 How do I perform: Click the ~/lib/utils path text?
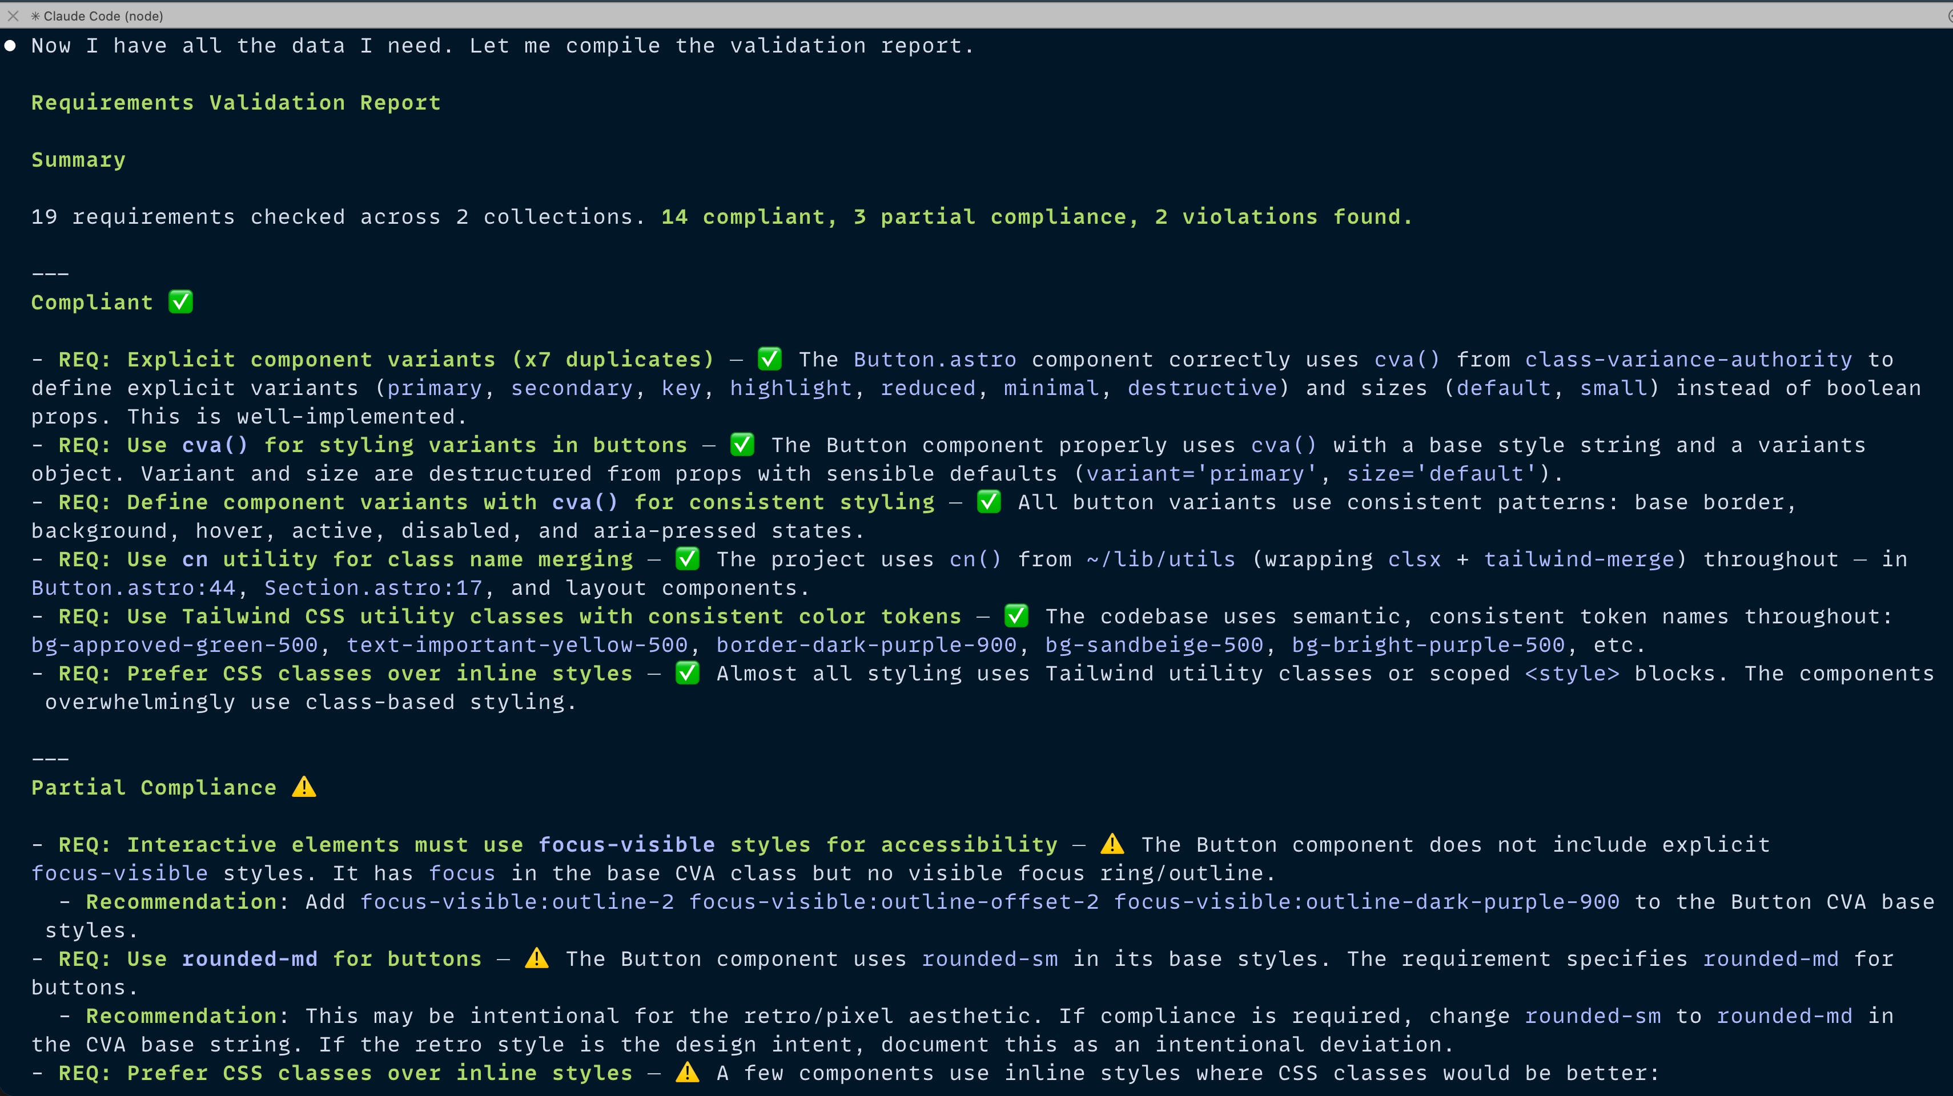click(1160, 559)
